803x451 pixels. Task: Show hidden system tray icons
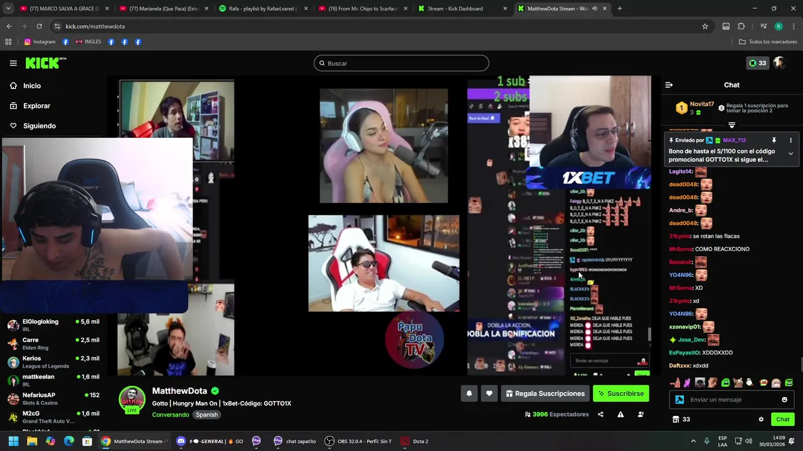(x=693, y=441)
